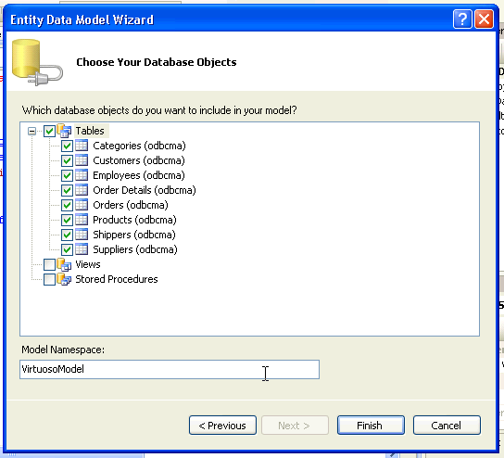504x458 pixels.
Task: Go back with the Previous button
Action: pyautogui.click(x=222, y=426)
